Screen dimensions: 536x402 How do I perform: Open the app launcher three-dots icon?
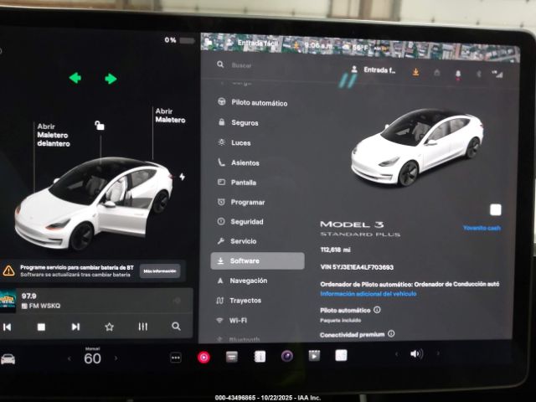coord(176,358)
